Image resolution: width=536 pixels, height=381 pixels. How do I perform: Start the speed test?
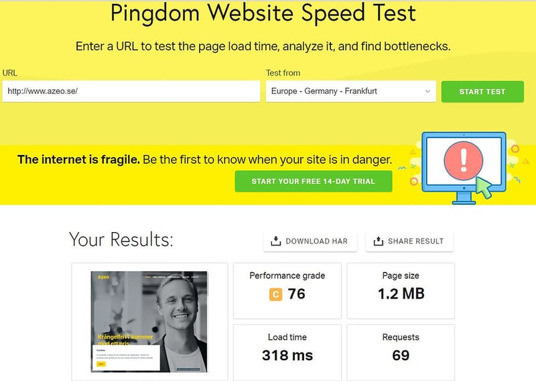482,91
